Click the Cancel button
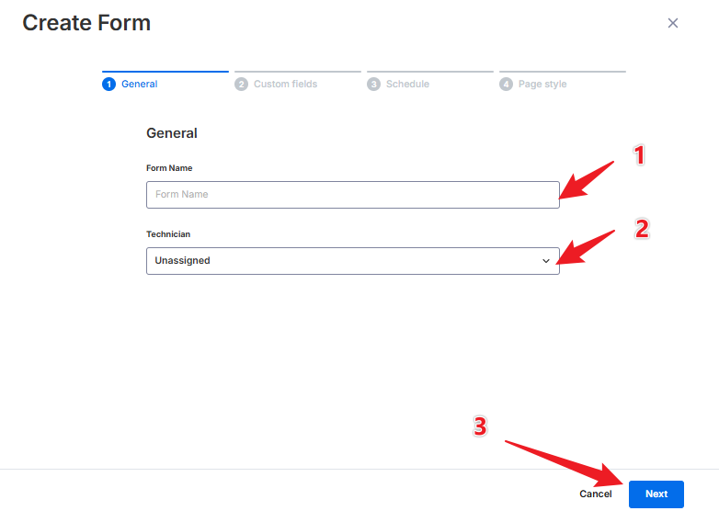Image resolution: width=719 pixels, height=511 pixels. pyautogui.click(x=595, y=494)
